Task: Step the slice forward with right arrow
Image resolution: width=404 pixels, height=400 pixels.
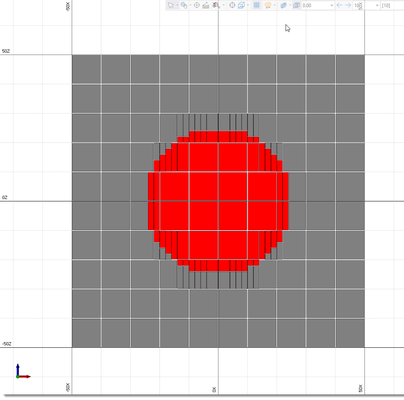Action: (348, 5)
